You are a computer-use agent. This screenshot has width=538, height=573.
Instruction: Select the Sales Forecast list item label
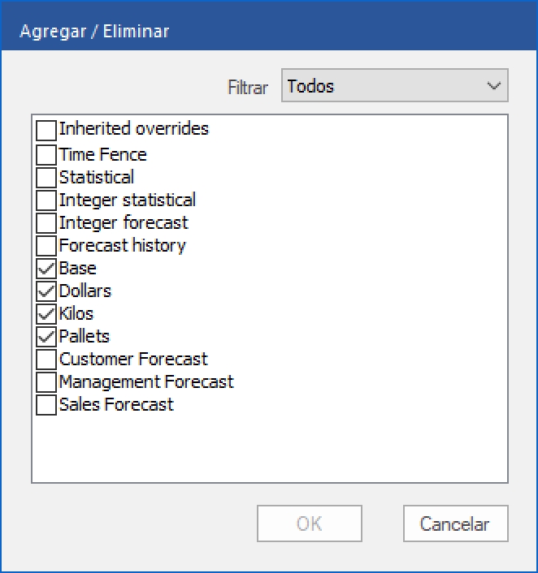point(116,405)
